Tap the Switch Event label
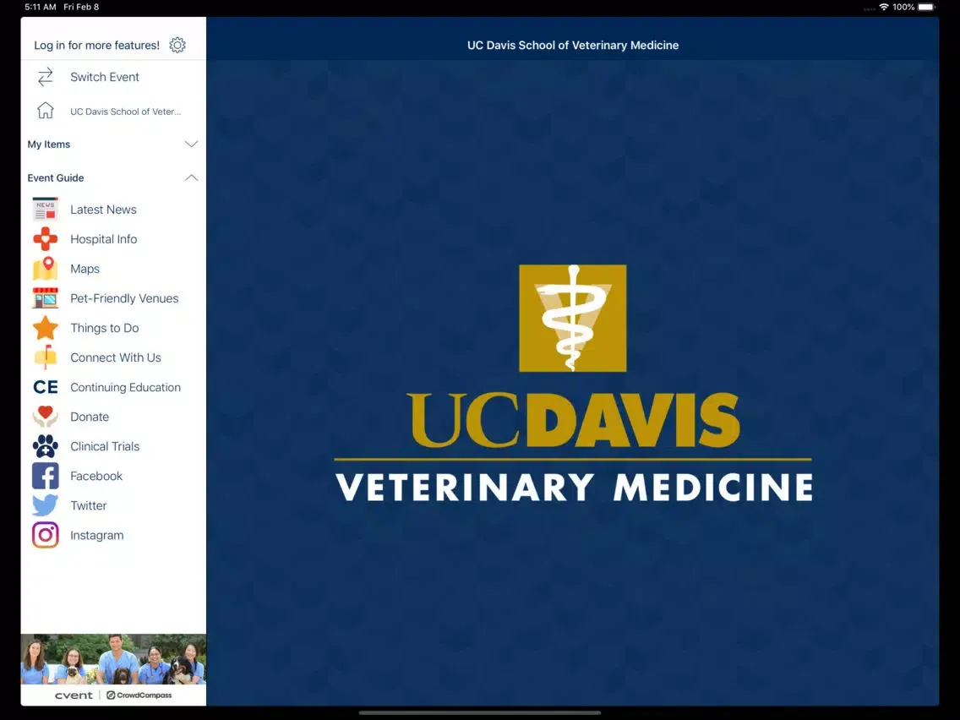 click(105, 77)
